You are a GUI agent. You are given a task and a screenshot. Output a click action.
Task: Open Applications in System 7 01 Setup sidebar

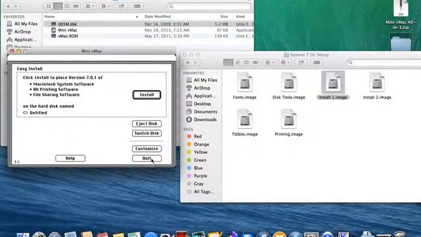point(202,95)
